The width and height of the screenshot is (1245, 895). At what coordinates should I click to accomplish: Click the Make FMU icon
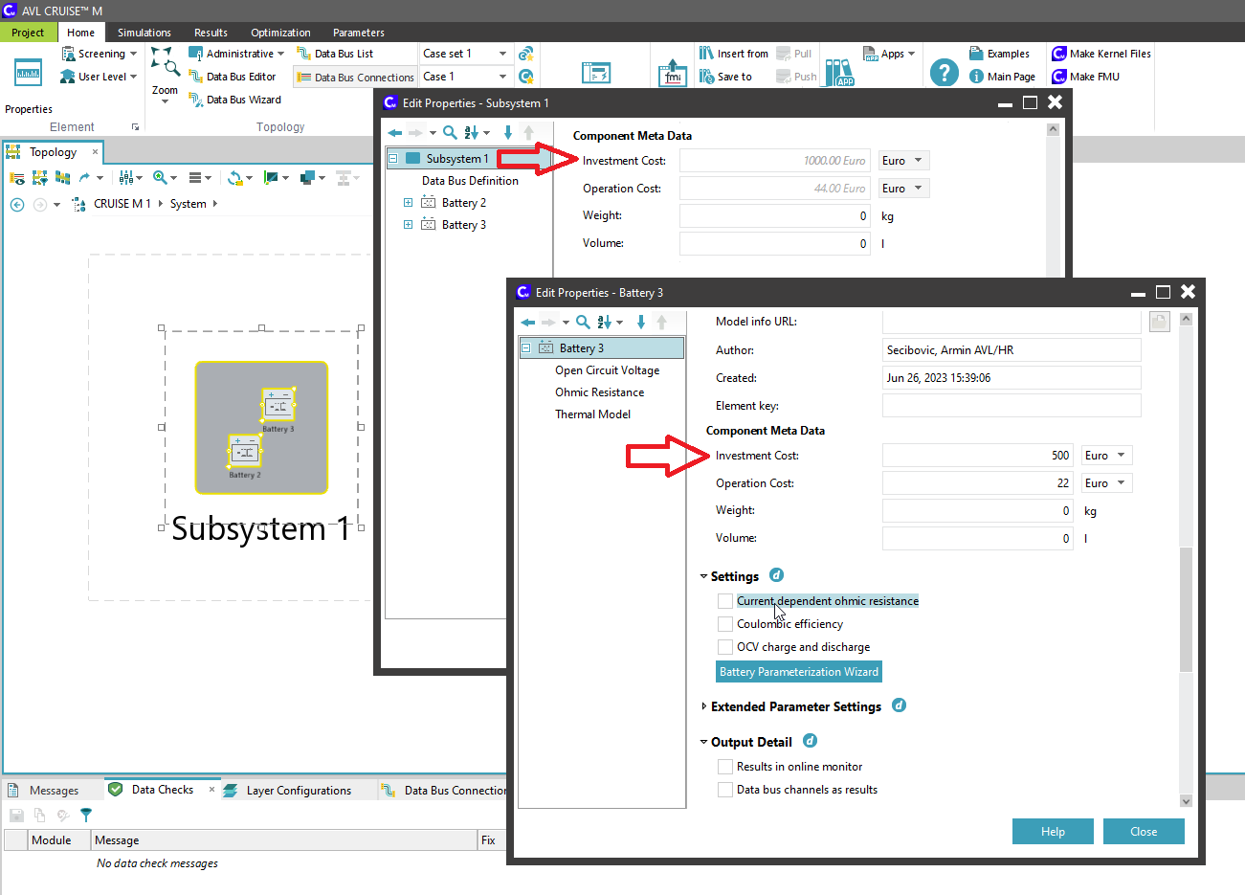[1059, 77]
